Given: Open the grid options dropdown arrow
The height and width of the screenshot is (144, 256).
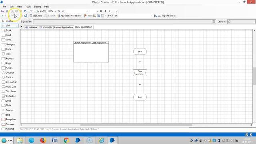Looking at the screenshot, I should [x=106, y=16].
